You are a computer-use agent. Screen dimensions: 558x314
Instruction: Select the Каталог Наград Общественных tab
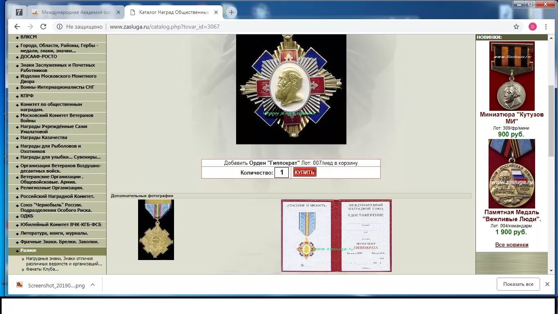174,12
